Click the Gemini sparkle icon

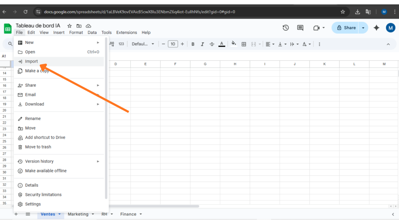coord(376,28)
